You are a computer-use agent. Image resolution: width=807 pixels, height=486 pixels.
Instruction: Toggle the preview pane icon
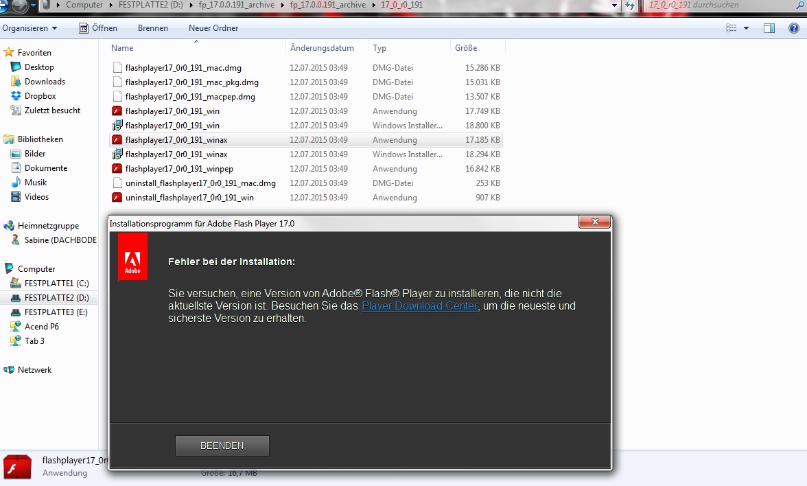coord(769,27)
